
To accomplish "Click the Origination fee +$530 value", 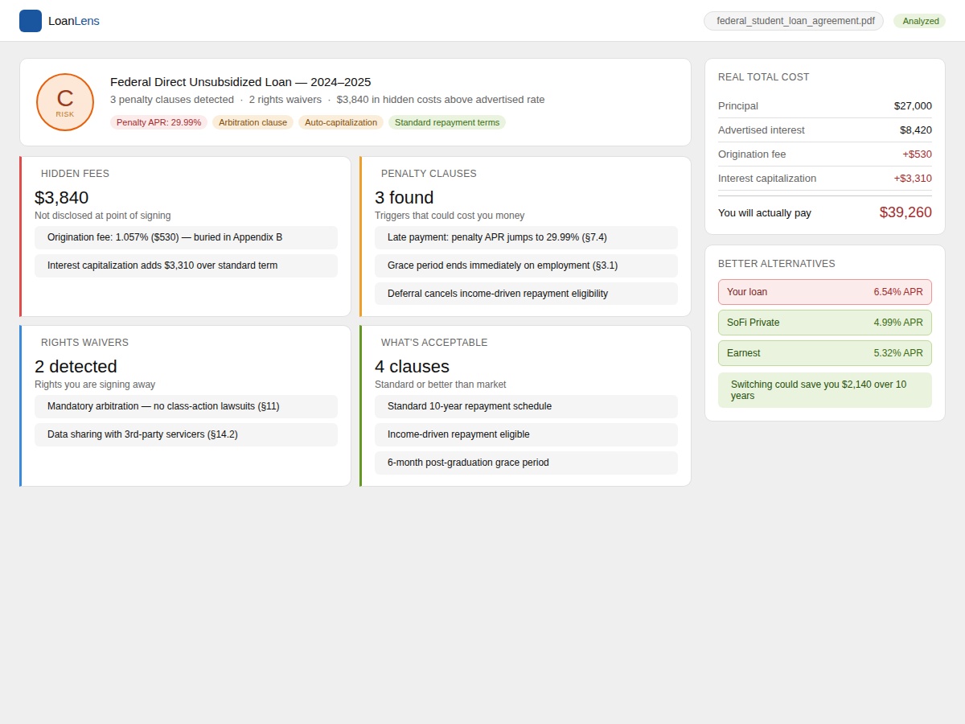I will [917, 154].
